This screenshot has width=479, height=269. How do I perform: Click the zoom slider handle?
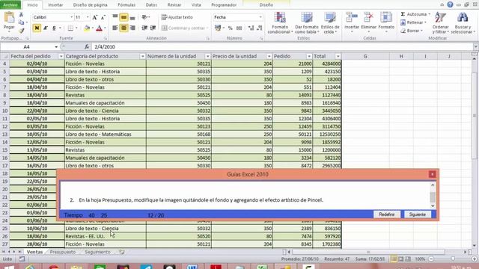click(453, 259)
